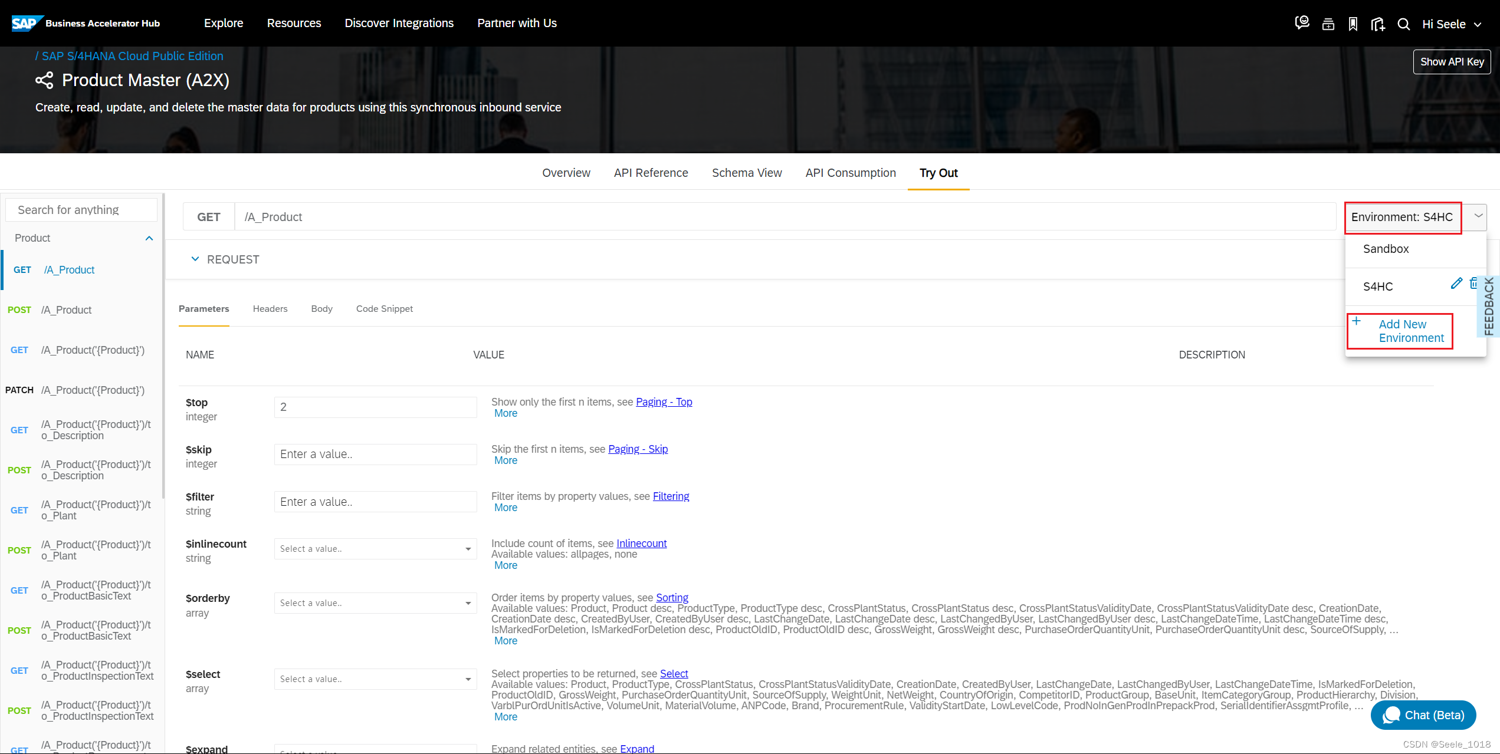Image resolution: width=1500 pixels, height=754 pixels.
Task: Select Sandbox environment option
Action: coord(1386,249)
